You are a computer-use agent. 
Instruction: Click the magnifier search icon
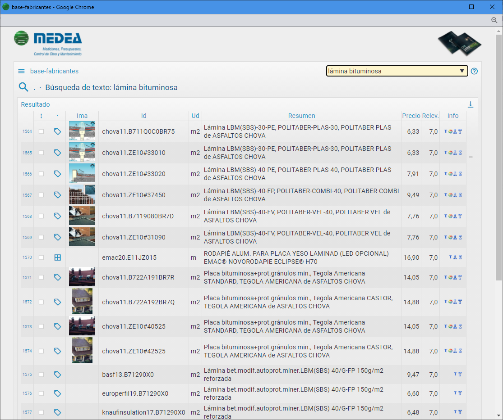click(x=23, y=87)
